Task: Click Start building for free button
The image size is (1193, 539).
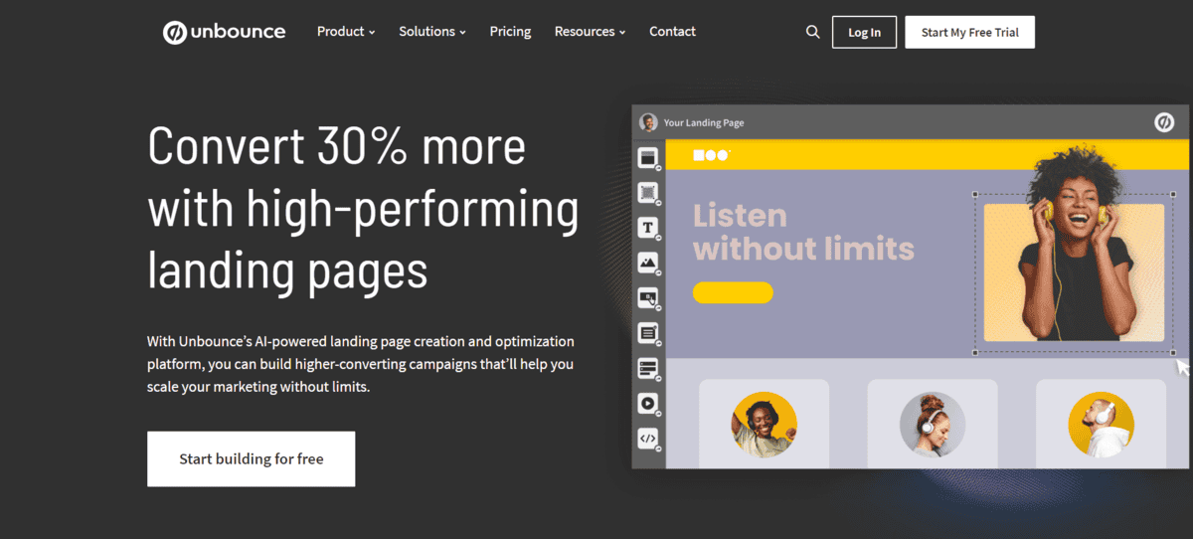Action: click(251, 458)
